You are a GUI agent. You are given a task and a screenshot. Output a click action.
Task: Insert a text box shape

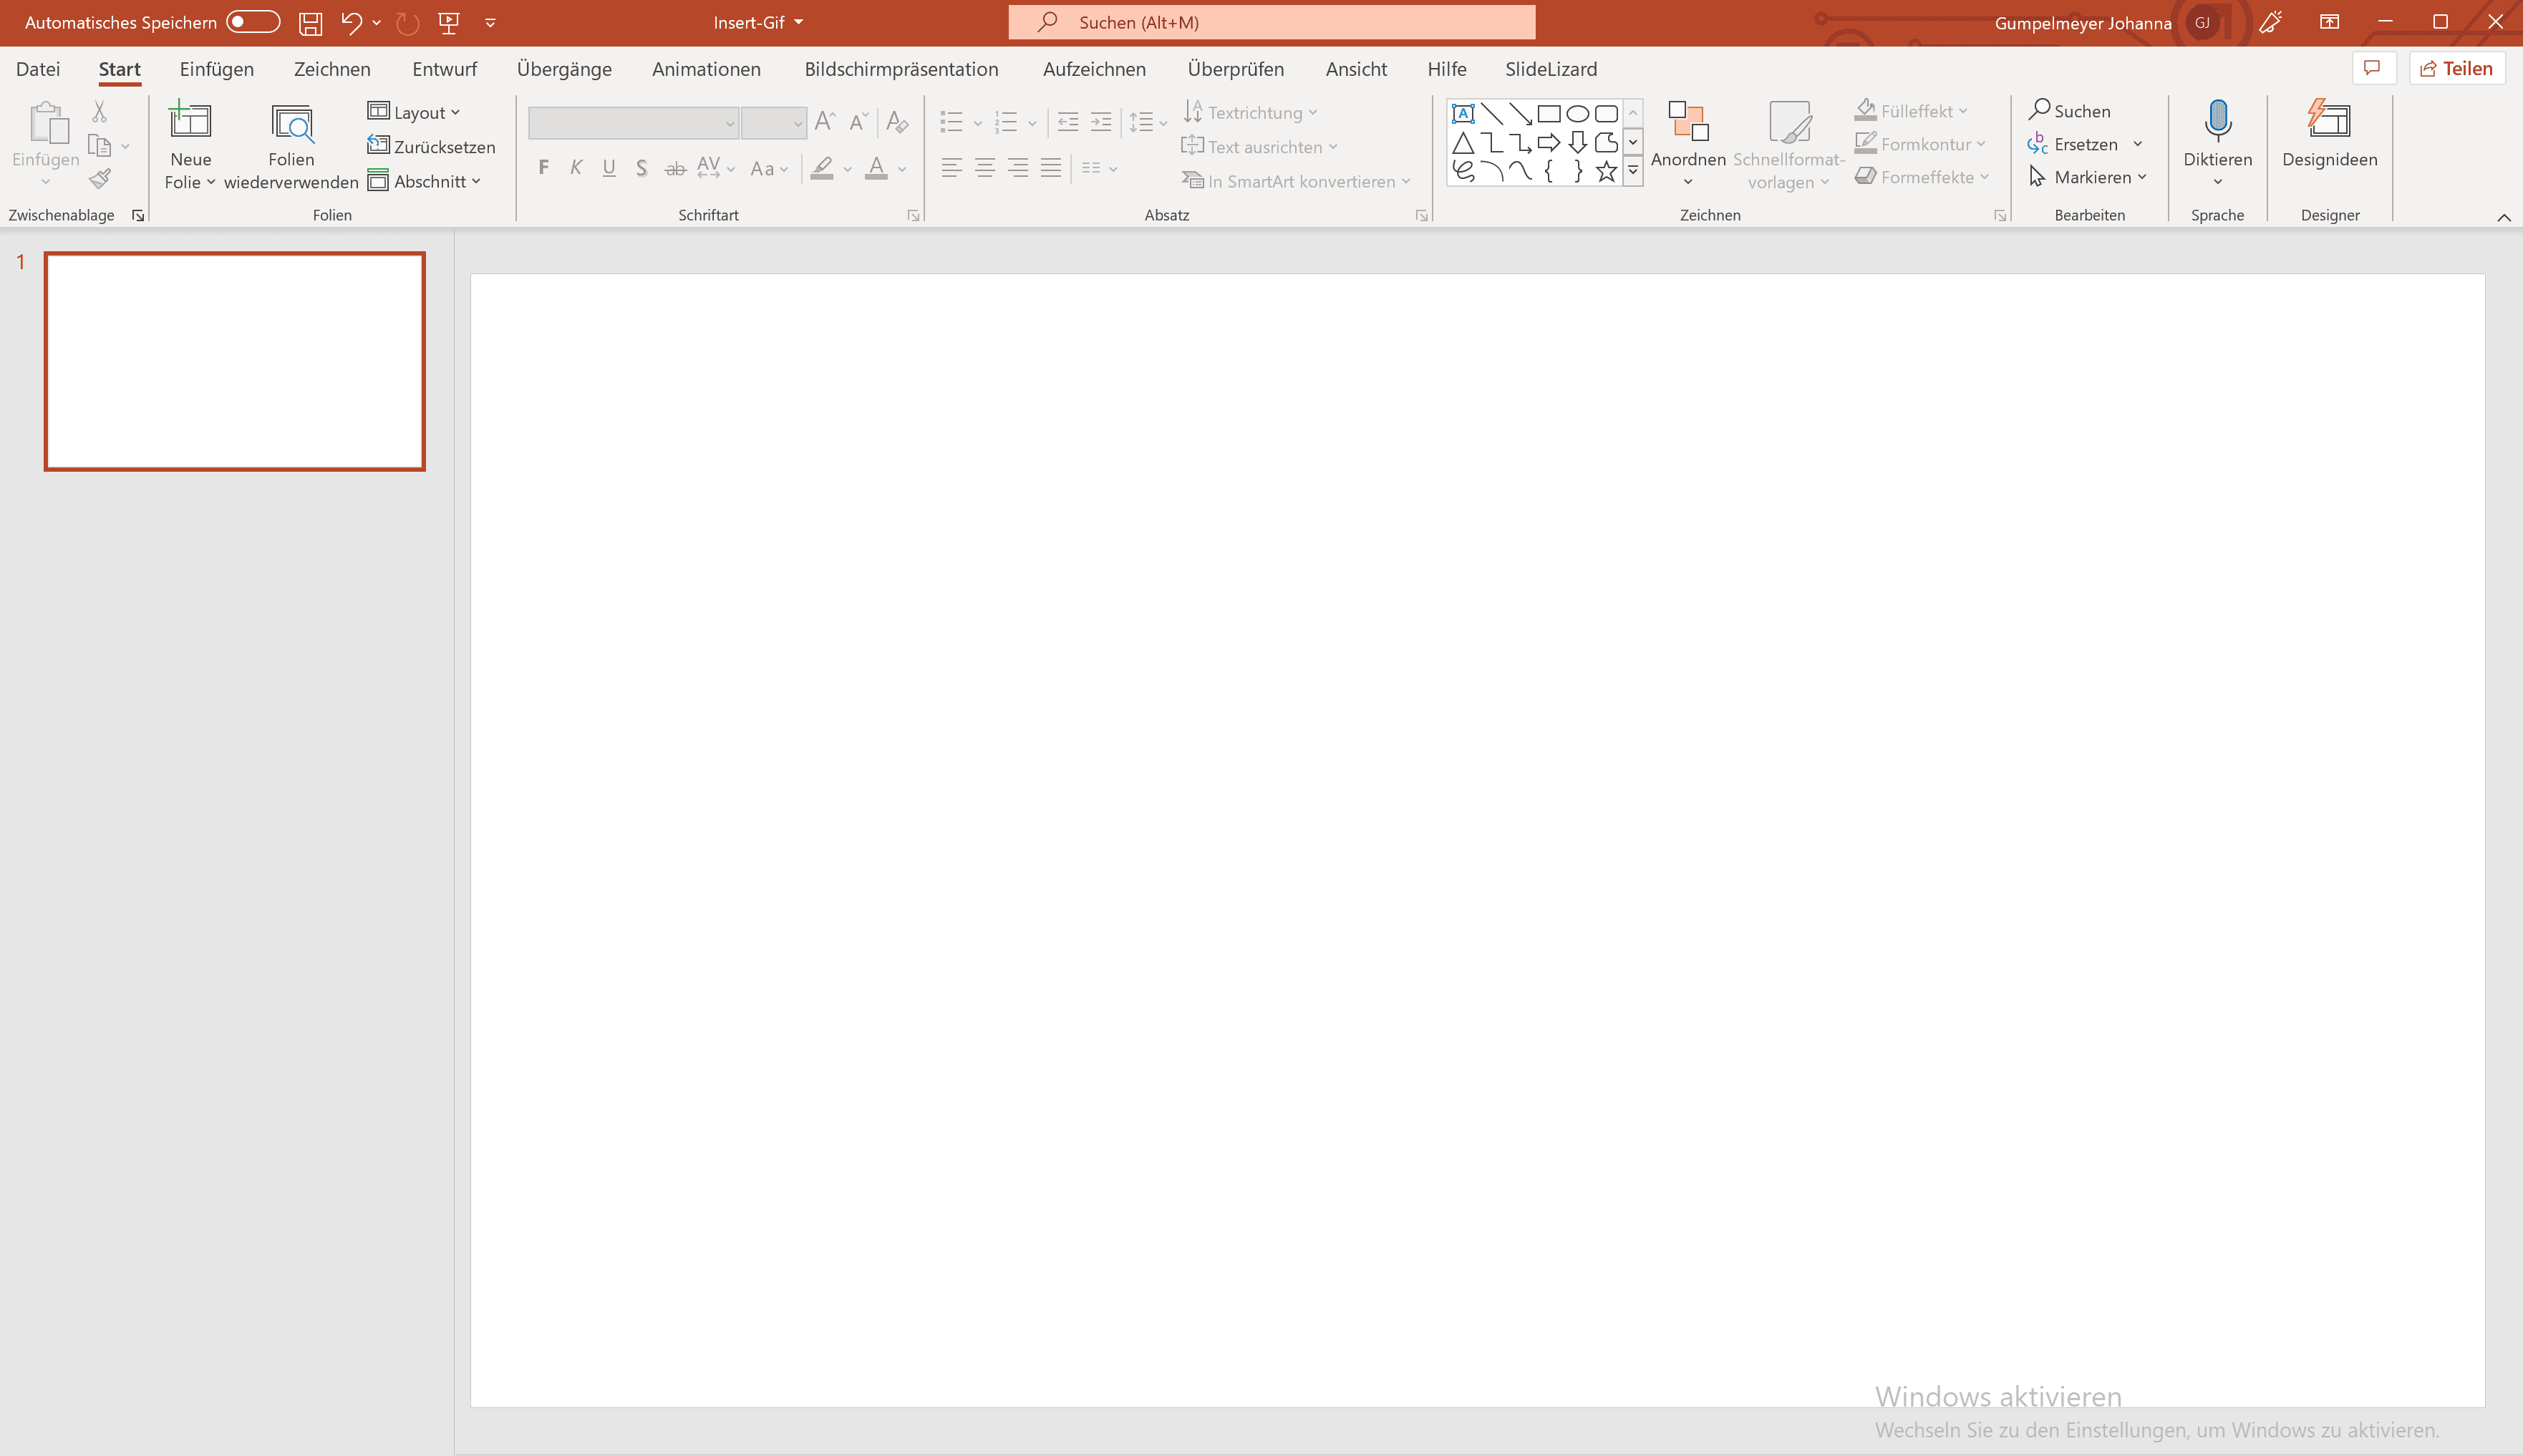[1463, 113]
